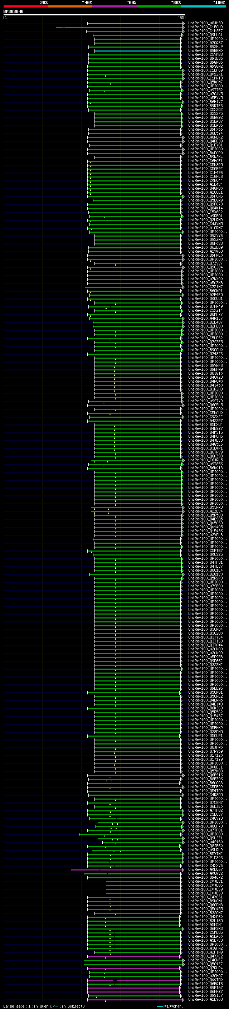Select hit label UniRef100_A8NBK2
This screenshot has width=229, height=1009.
point(205,137)
